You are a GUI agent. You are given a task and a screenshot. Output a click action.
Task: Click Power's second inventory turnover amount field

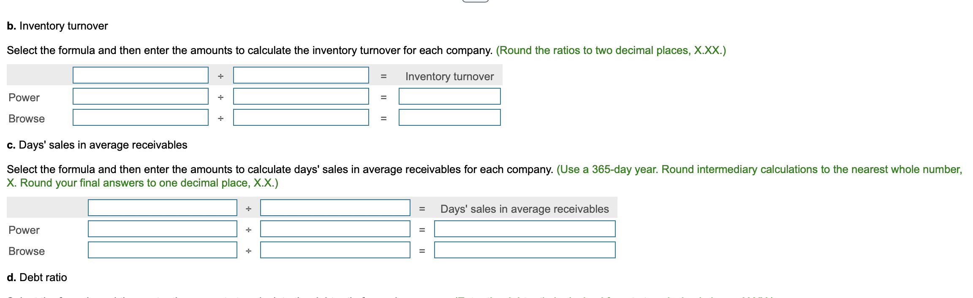pyautogui.click(x=301, y=97)
